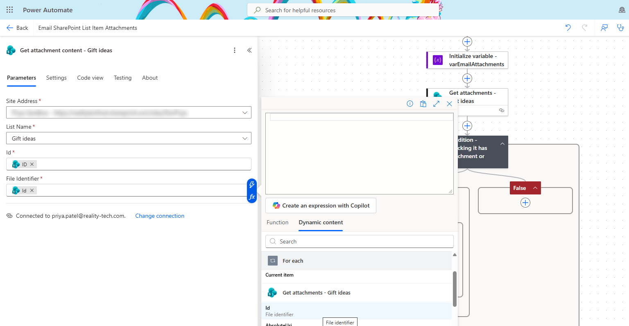Click the For each loop icon
629x326 pixels.
click(x=273, y=261)
